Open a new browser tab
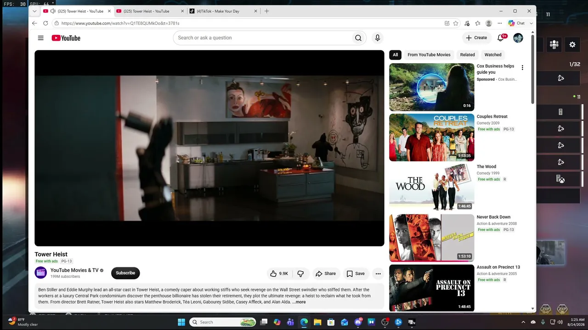588x330 pixels. click(267, 11)
